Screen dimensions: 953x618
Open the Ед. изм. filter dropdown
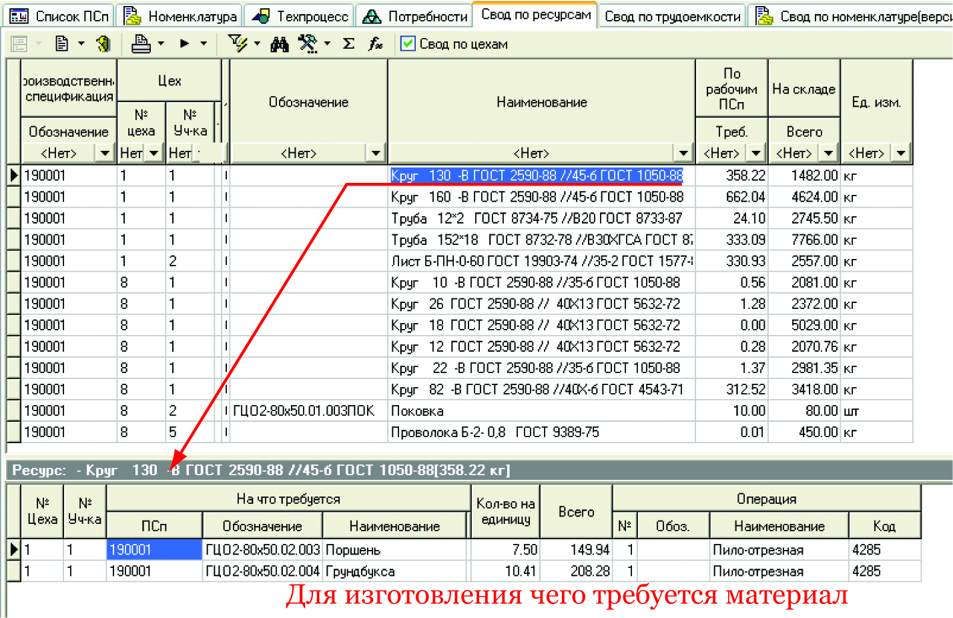tap(901, 153)
